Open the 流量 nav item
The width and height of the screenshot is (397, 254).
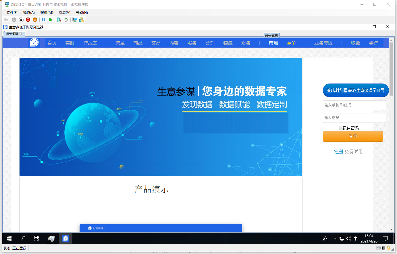(120, 43)
